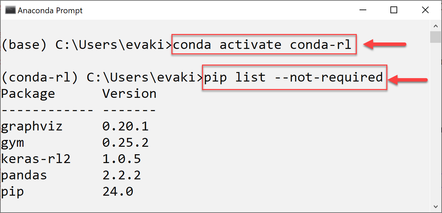The image size is (442, 213).
Task: Click the gym package name
Action: click(x=13, y=143)
